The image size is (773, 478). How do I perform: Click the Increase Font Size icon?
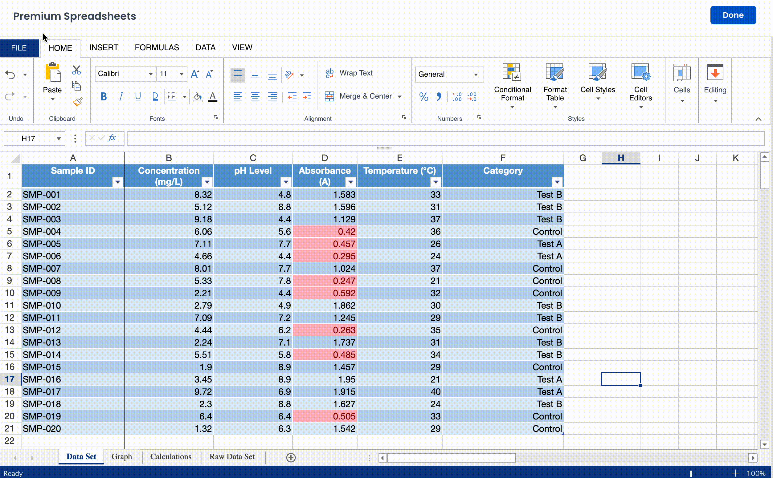(x=195, y=74)
